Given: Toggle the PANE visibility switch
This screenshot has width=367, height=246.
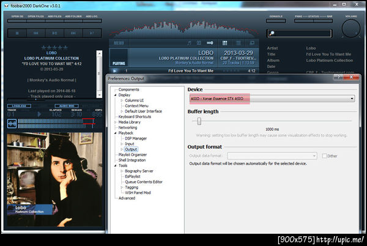Looking at the screenshot, I should point(304,21).
